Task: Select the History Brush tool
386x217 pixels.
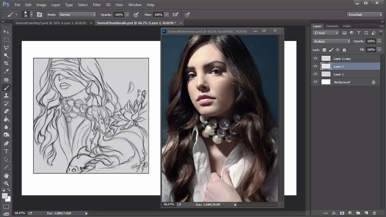Action: 6,103
